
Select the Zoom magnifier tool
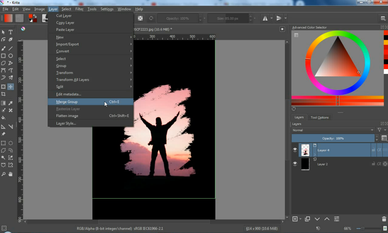tap(3, 174)
